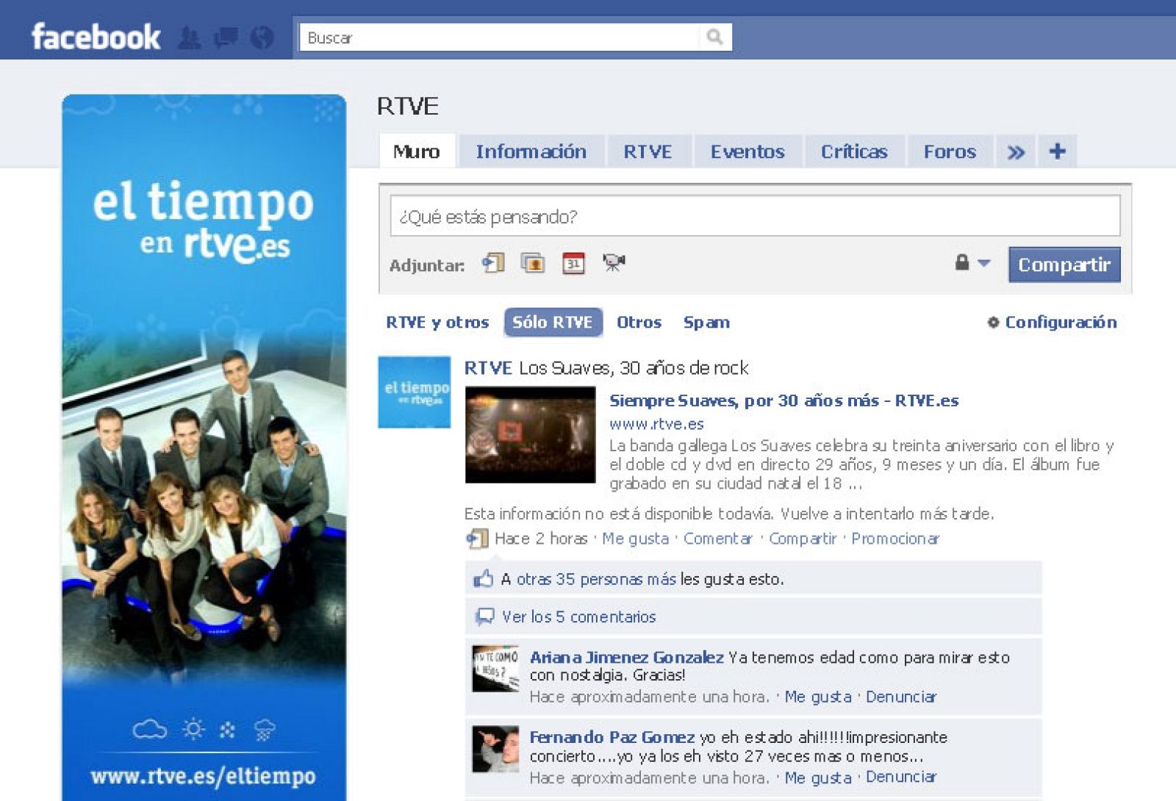Publish the post with Compartir
Screen dimensions: 1176x801
click(1064, 265)
